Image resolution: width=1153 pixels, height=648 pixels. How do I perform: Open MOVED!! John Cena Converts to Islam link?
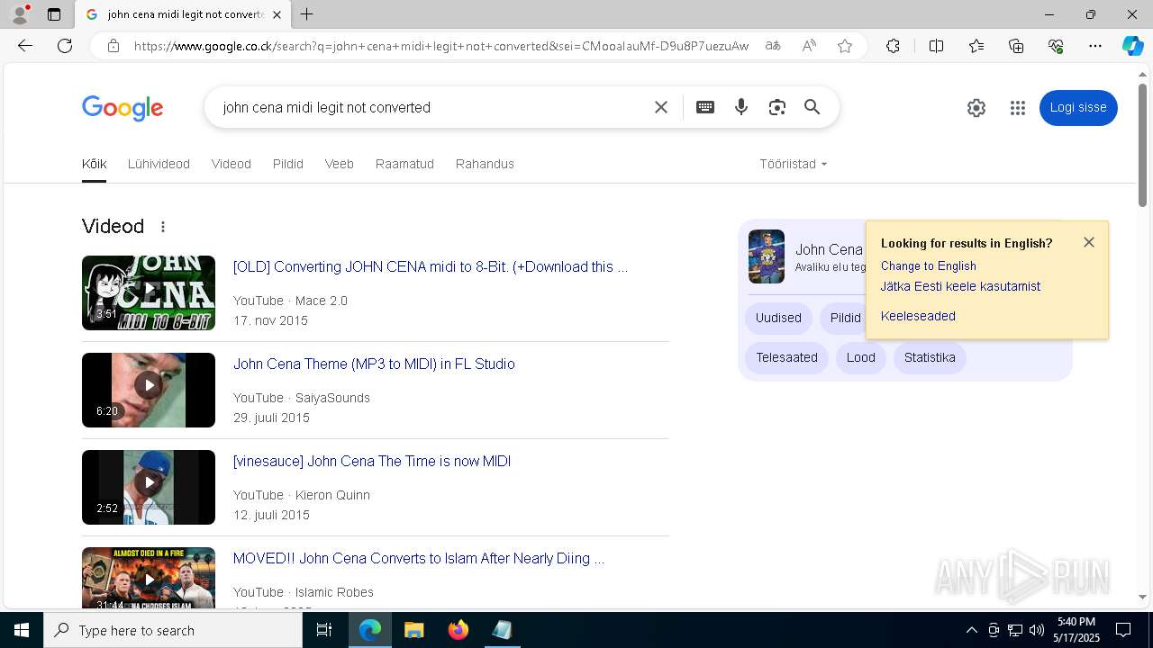[419, 558]
